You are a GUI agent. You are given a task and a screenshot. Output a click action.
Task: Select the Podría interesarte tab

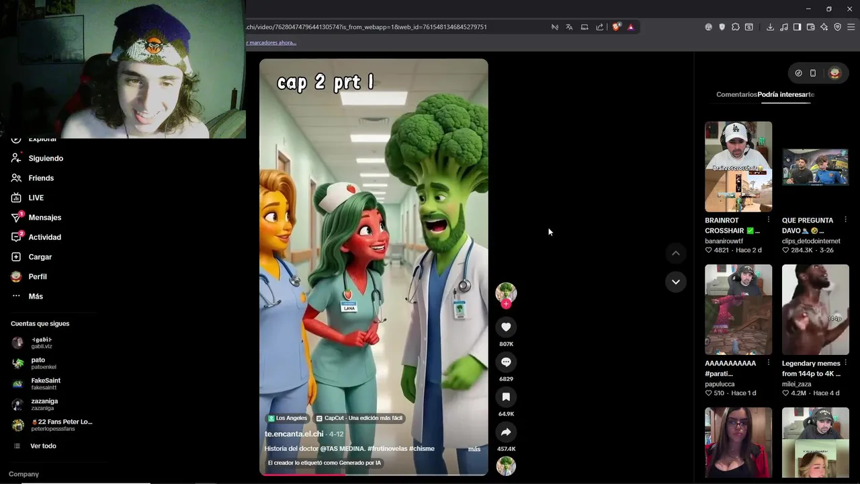[x=786, y=95]
